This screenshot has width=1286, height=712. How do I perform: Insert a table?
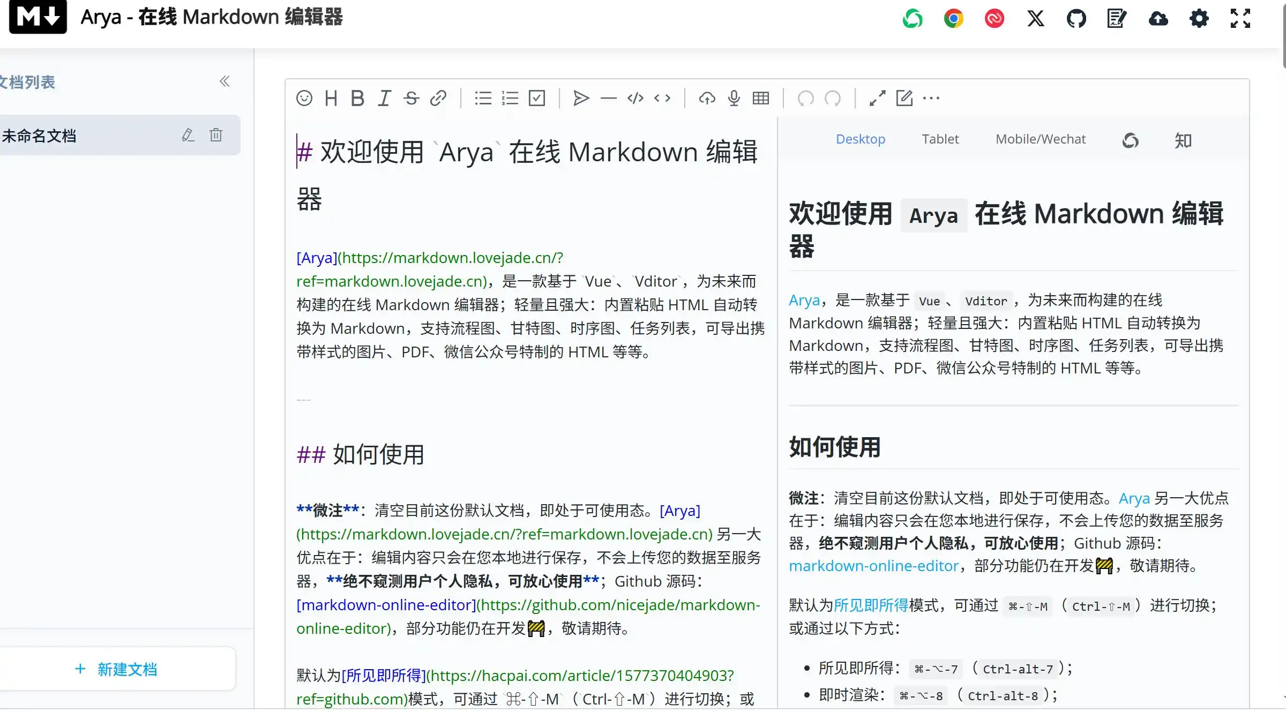[x=761, y=98]
